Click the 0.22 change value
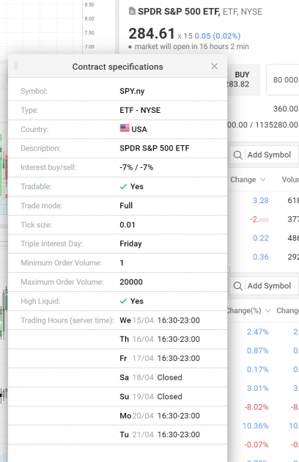The width and height of the screenshot is (299, 462). tap(261, 238)
